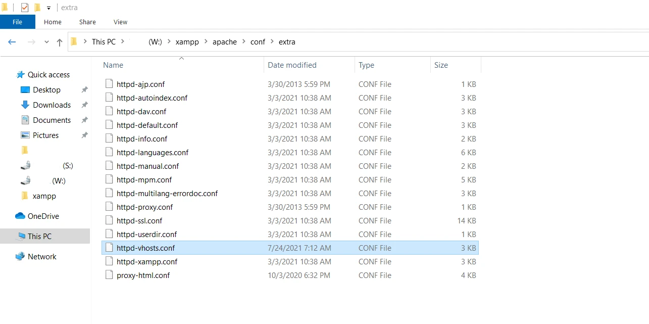Click 'This PC' in the address bar
The image size is (649, 324).
[104, 42]
